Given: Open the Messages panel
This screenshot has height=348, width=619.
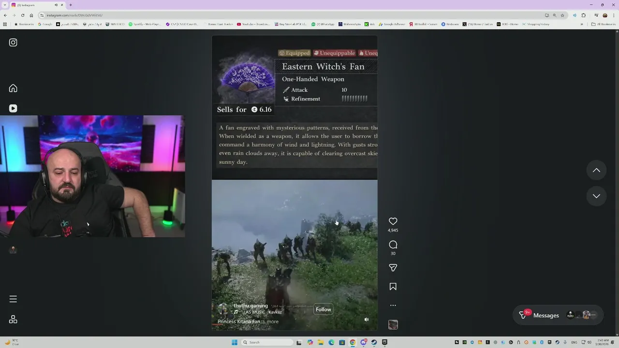Looking at the screenshot, I should (558, 315).
